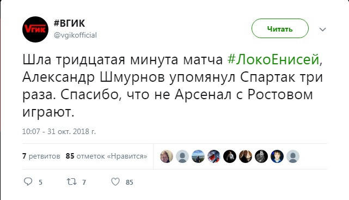Like the tweet with heart icon
Image resolution: width=349 pixels, height=200 pixels.
click(x=115, y=181)
